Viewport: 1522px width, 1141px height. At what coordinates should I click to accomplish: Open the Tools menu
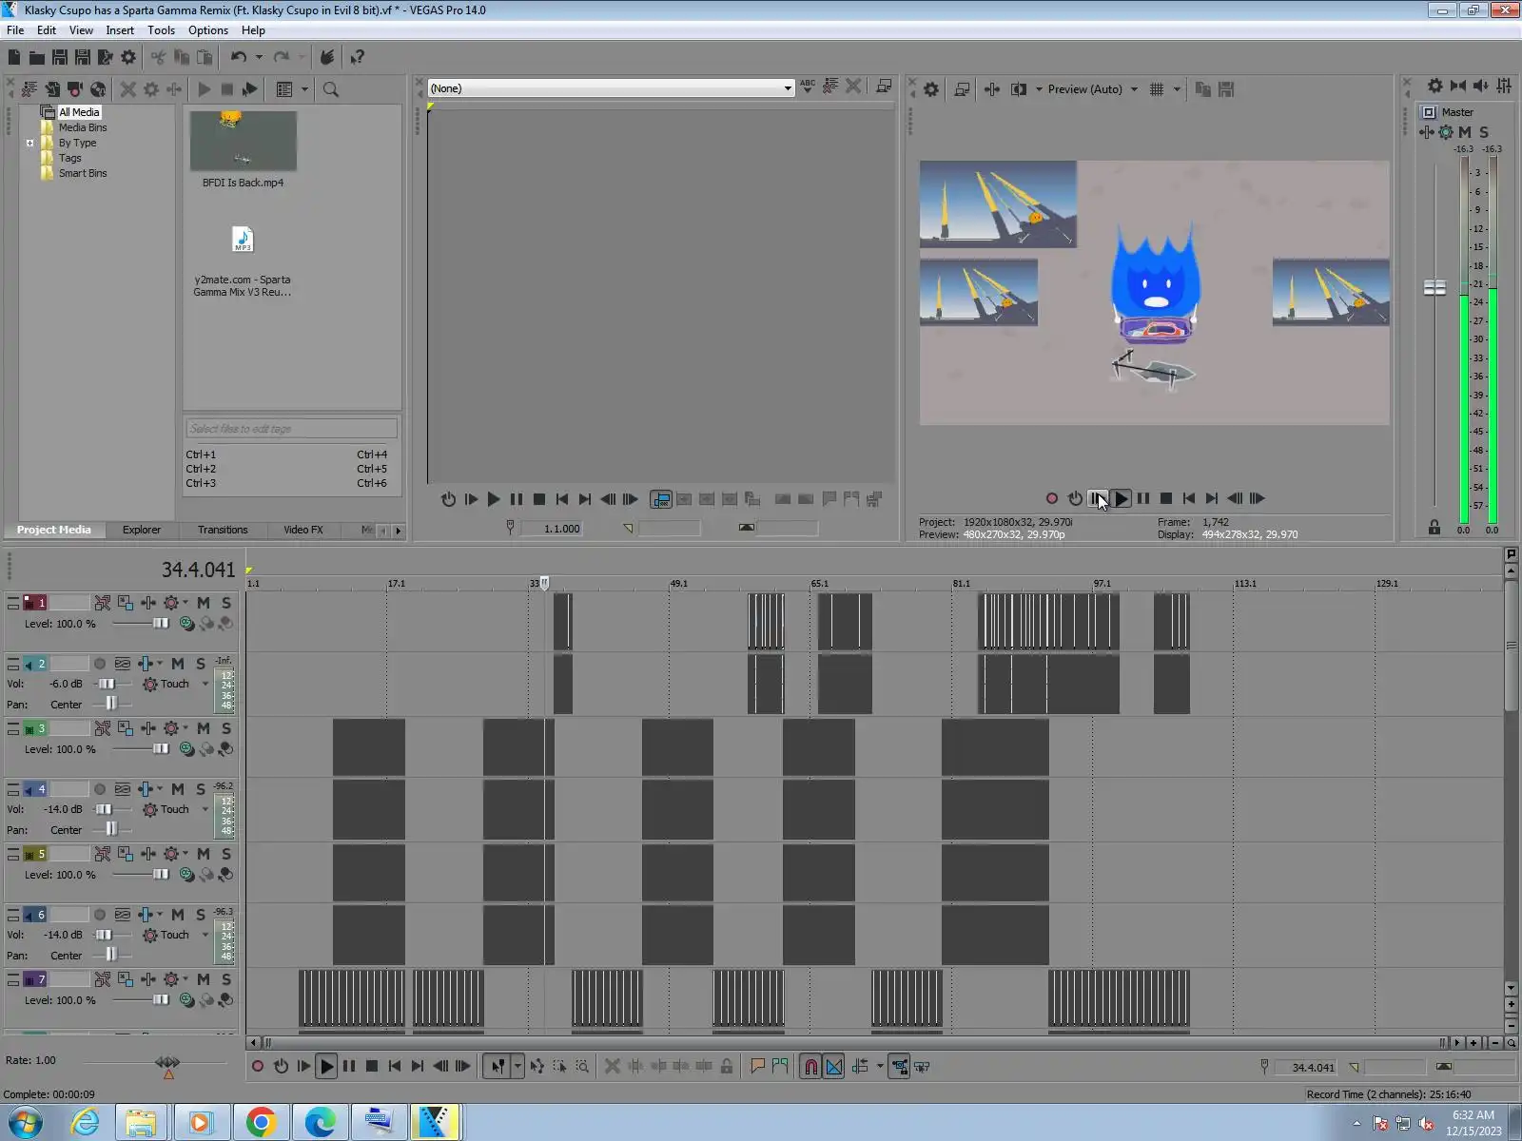pos(161,30)
